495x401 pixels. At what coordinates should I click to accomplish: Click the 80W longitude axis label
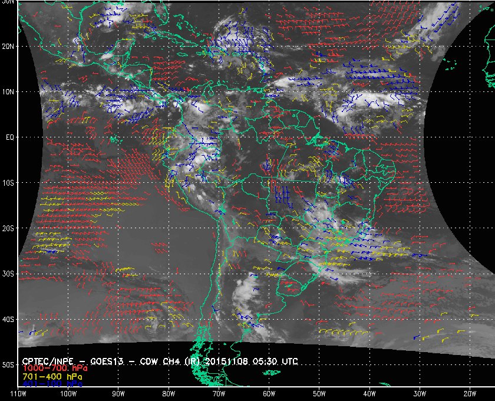click(x=169, y=393)
